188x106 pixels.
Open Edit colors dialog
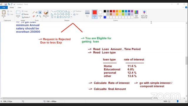tap(136, 14)
